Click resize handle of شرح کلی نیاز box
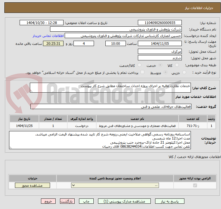The height and width of the screenshot is (209, 221). [x=31, y=91]
